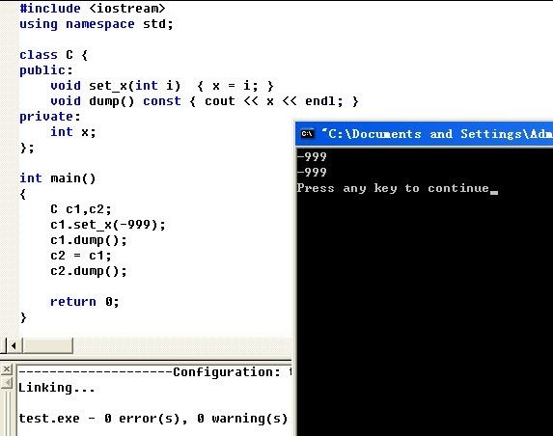
Task: Click the 'c1.dump();' statement
Action: [89, 240]
